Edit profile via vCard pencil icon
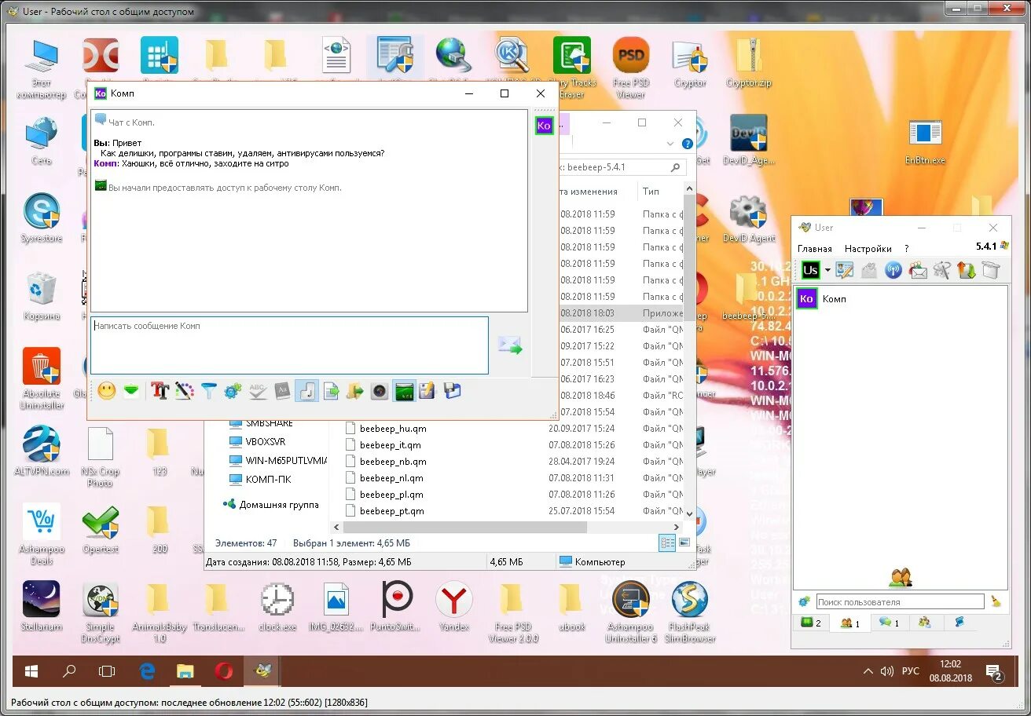Image resolution: width=1031 pixels, height=716 pixels. pos(845,270)
